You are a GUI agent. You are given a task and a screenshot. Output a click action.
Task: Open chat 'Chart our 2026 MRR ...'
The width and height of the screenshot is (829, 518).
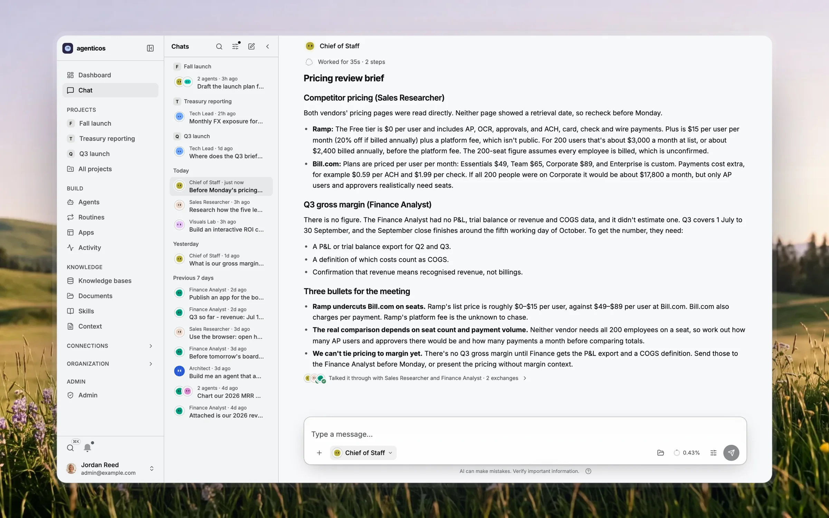[221, 392]
